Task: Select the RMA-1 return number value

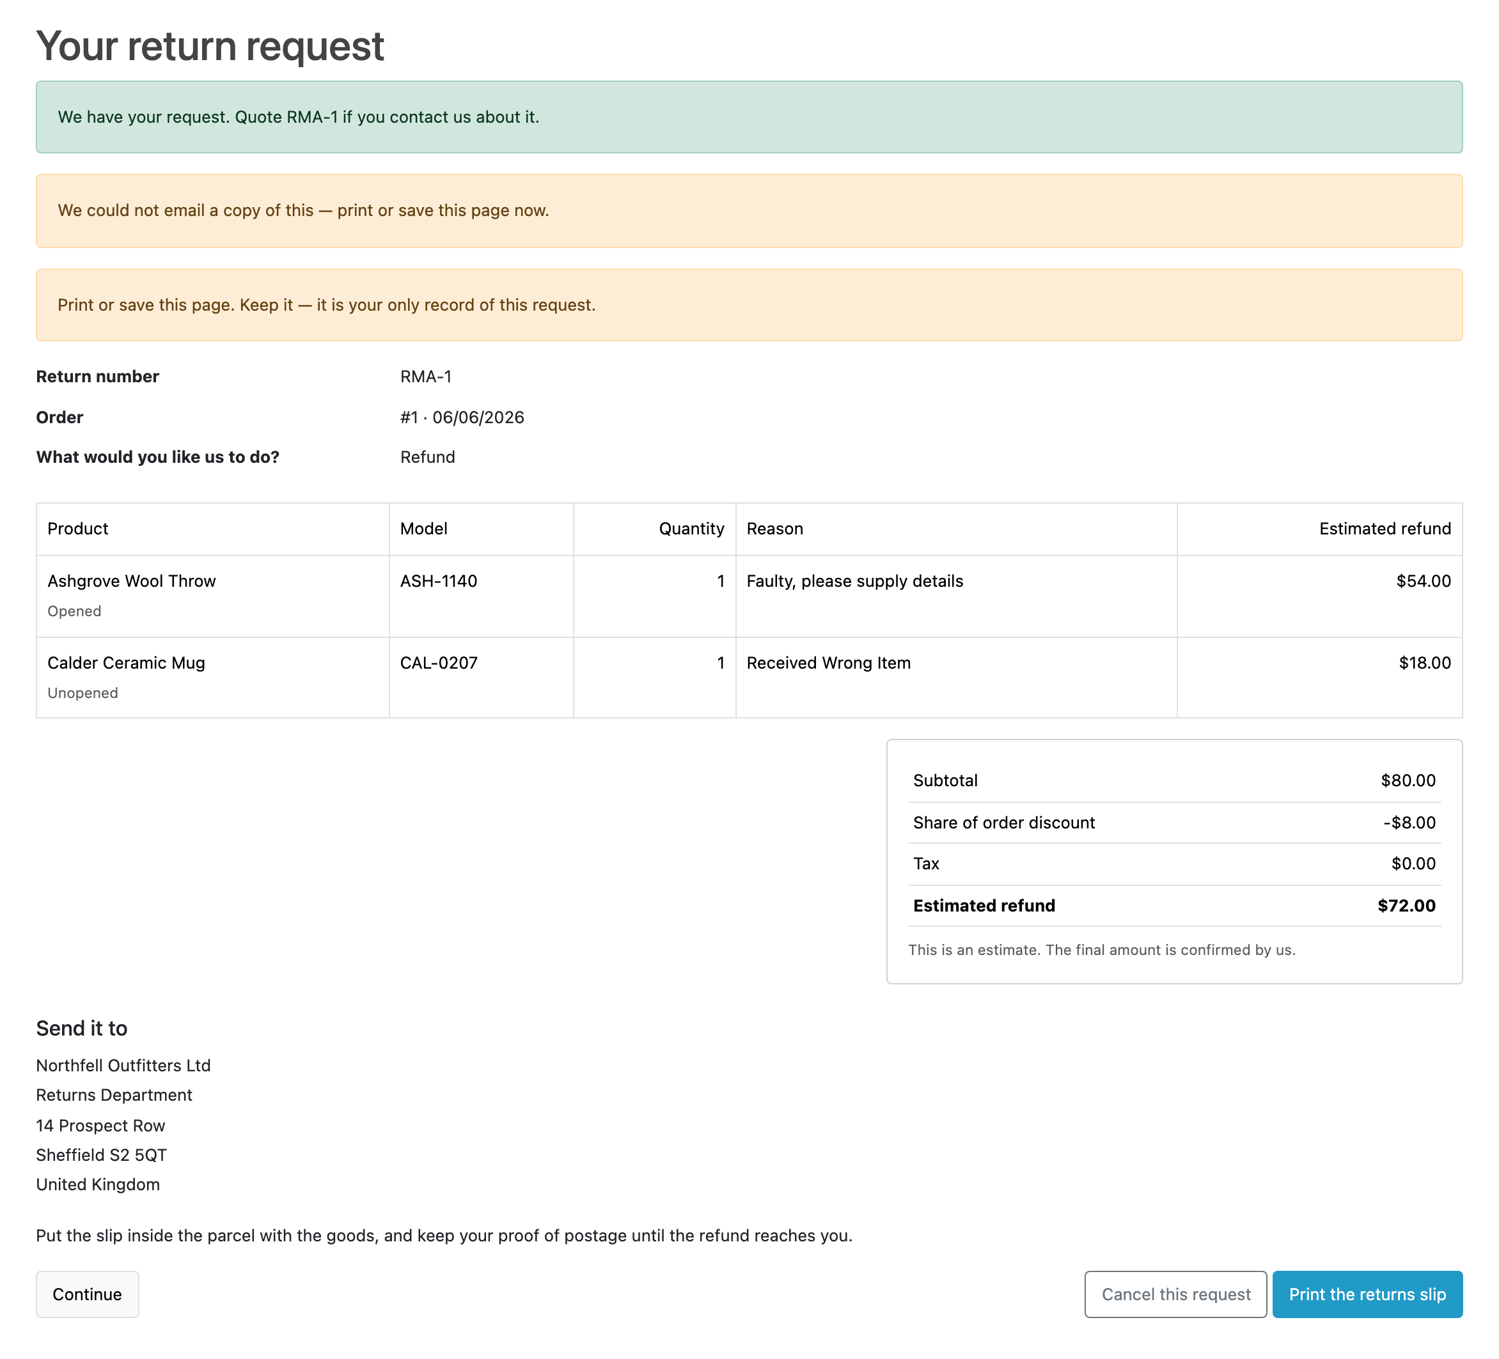Action: tap(426, 377)
